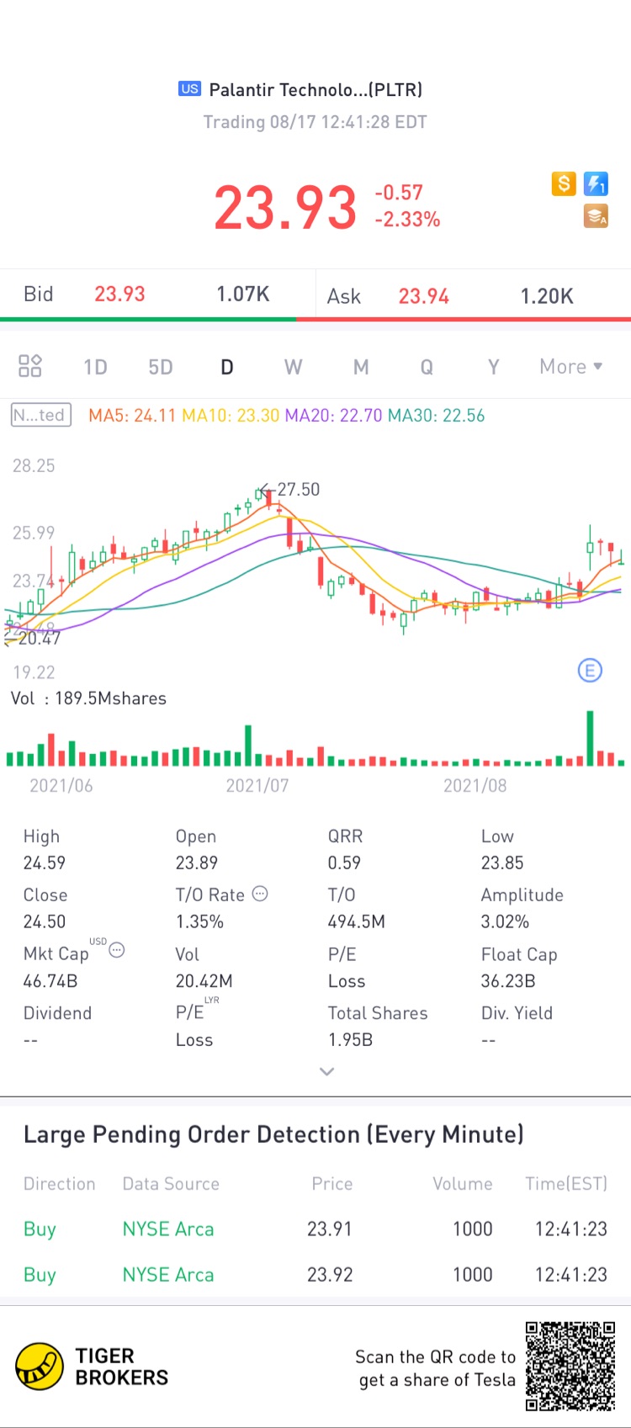
Task: Tap the Mkt Cap info icon
Action: (117, 950)
